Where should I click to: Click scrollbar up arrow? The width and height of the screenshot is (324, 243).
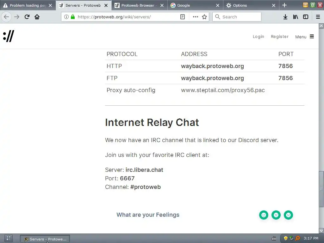pos(321,26)
